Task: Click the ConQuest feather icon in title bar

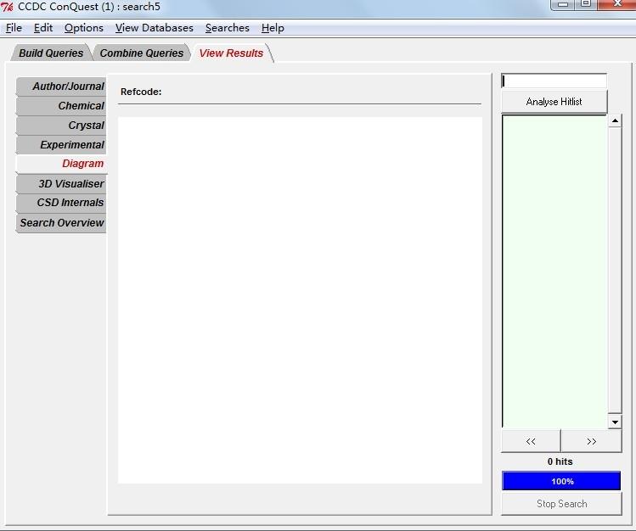Action: [x=7, y=7]
